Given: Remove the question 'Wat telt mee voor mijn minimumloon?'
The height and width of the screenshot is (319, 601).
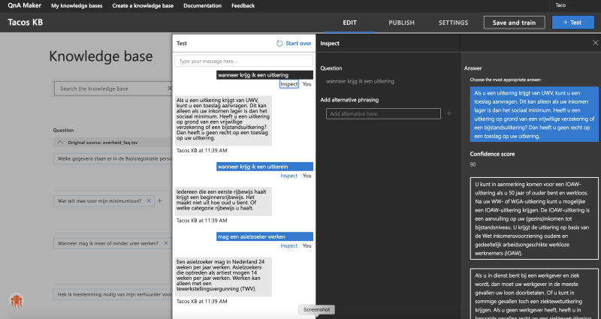Looking at the screenshot, I should [x=149, y=200].
